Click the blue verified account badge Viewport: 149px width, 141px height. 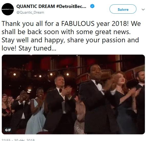[92, 6]
